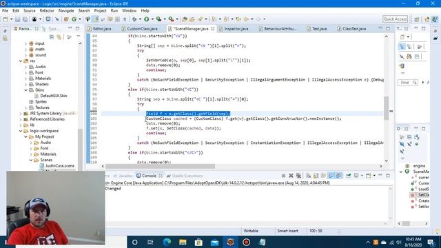
Task: Toggle Categorized view in task list
Action: coord(402,47)
